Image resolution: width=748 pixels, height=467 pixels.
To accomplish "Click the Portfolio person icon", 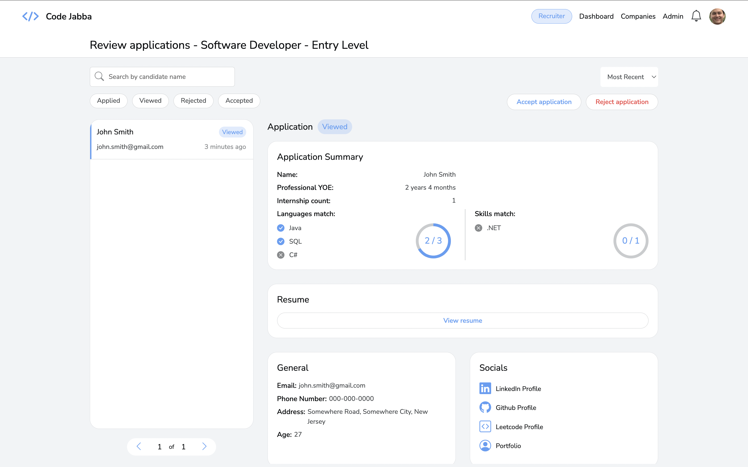I will pos(485,445).
